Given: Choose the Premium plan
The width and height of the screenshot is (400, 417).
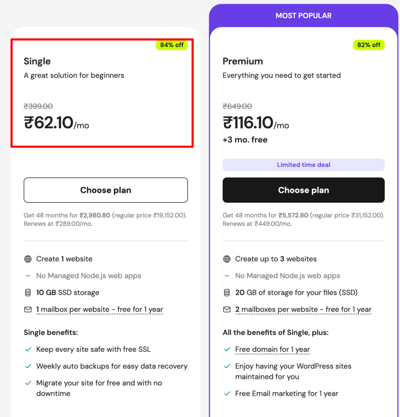Looking at the screenshot, I should click(x=303, y=190).
